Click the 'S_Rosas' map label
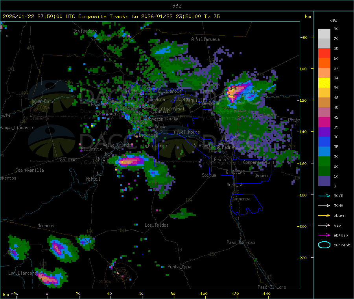 (x=158, y=127)
